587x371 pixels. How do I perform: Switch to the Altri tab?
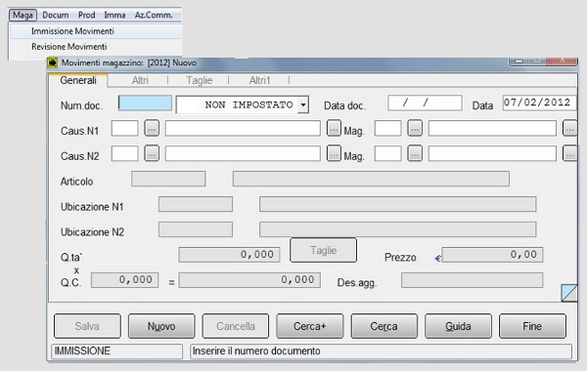140,80
